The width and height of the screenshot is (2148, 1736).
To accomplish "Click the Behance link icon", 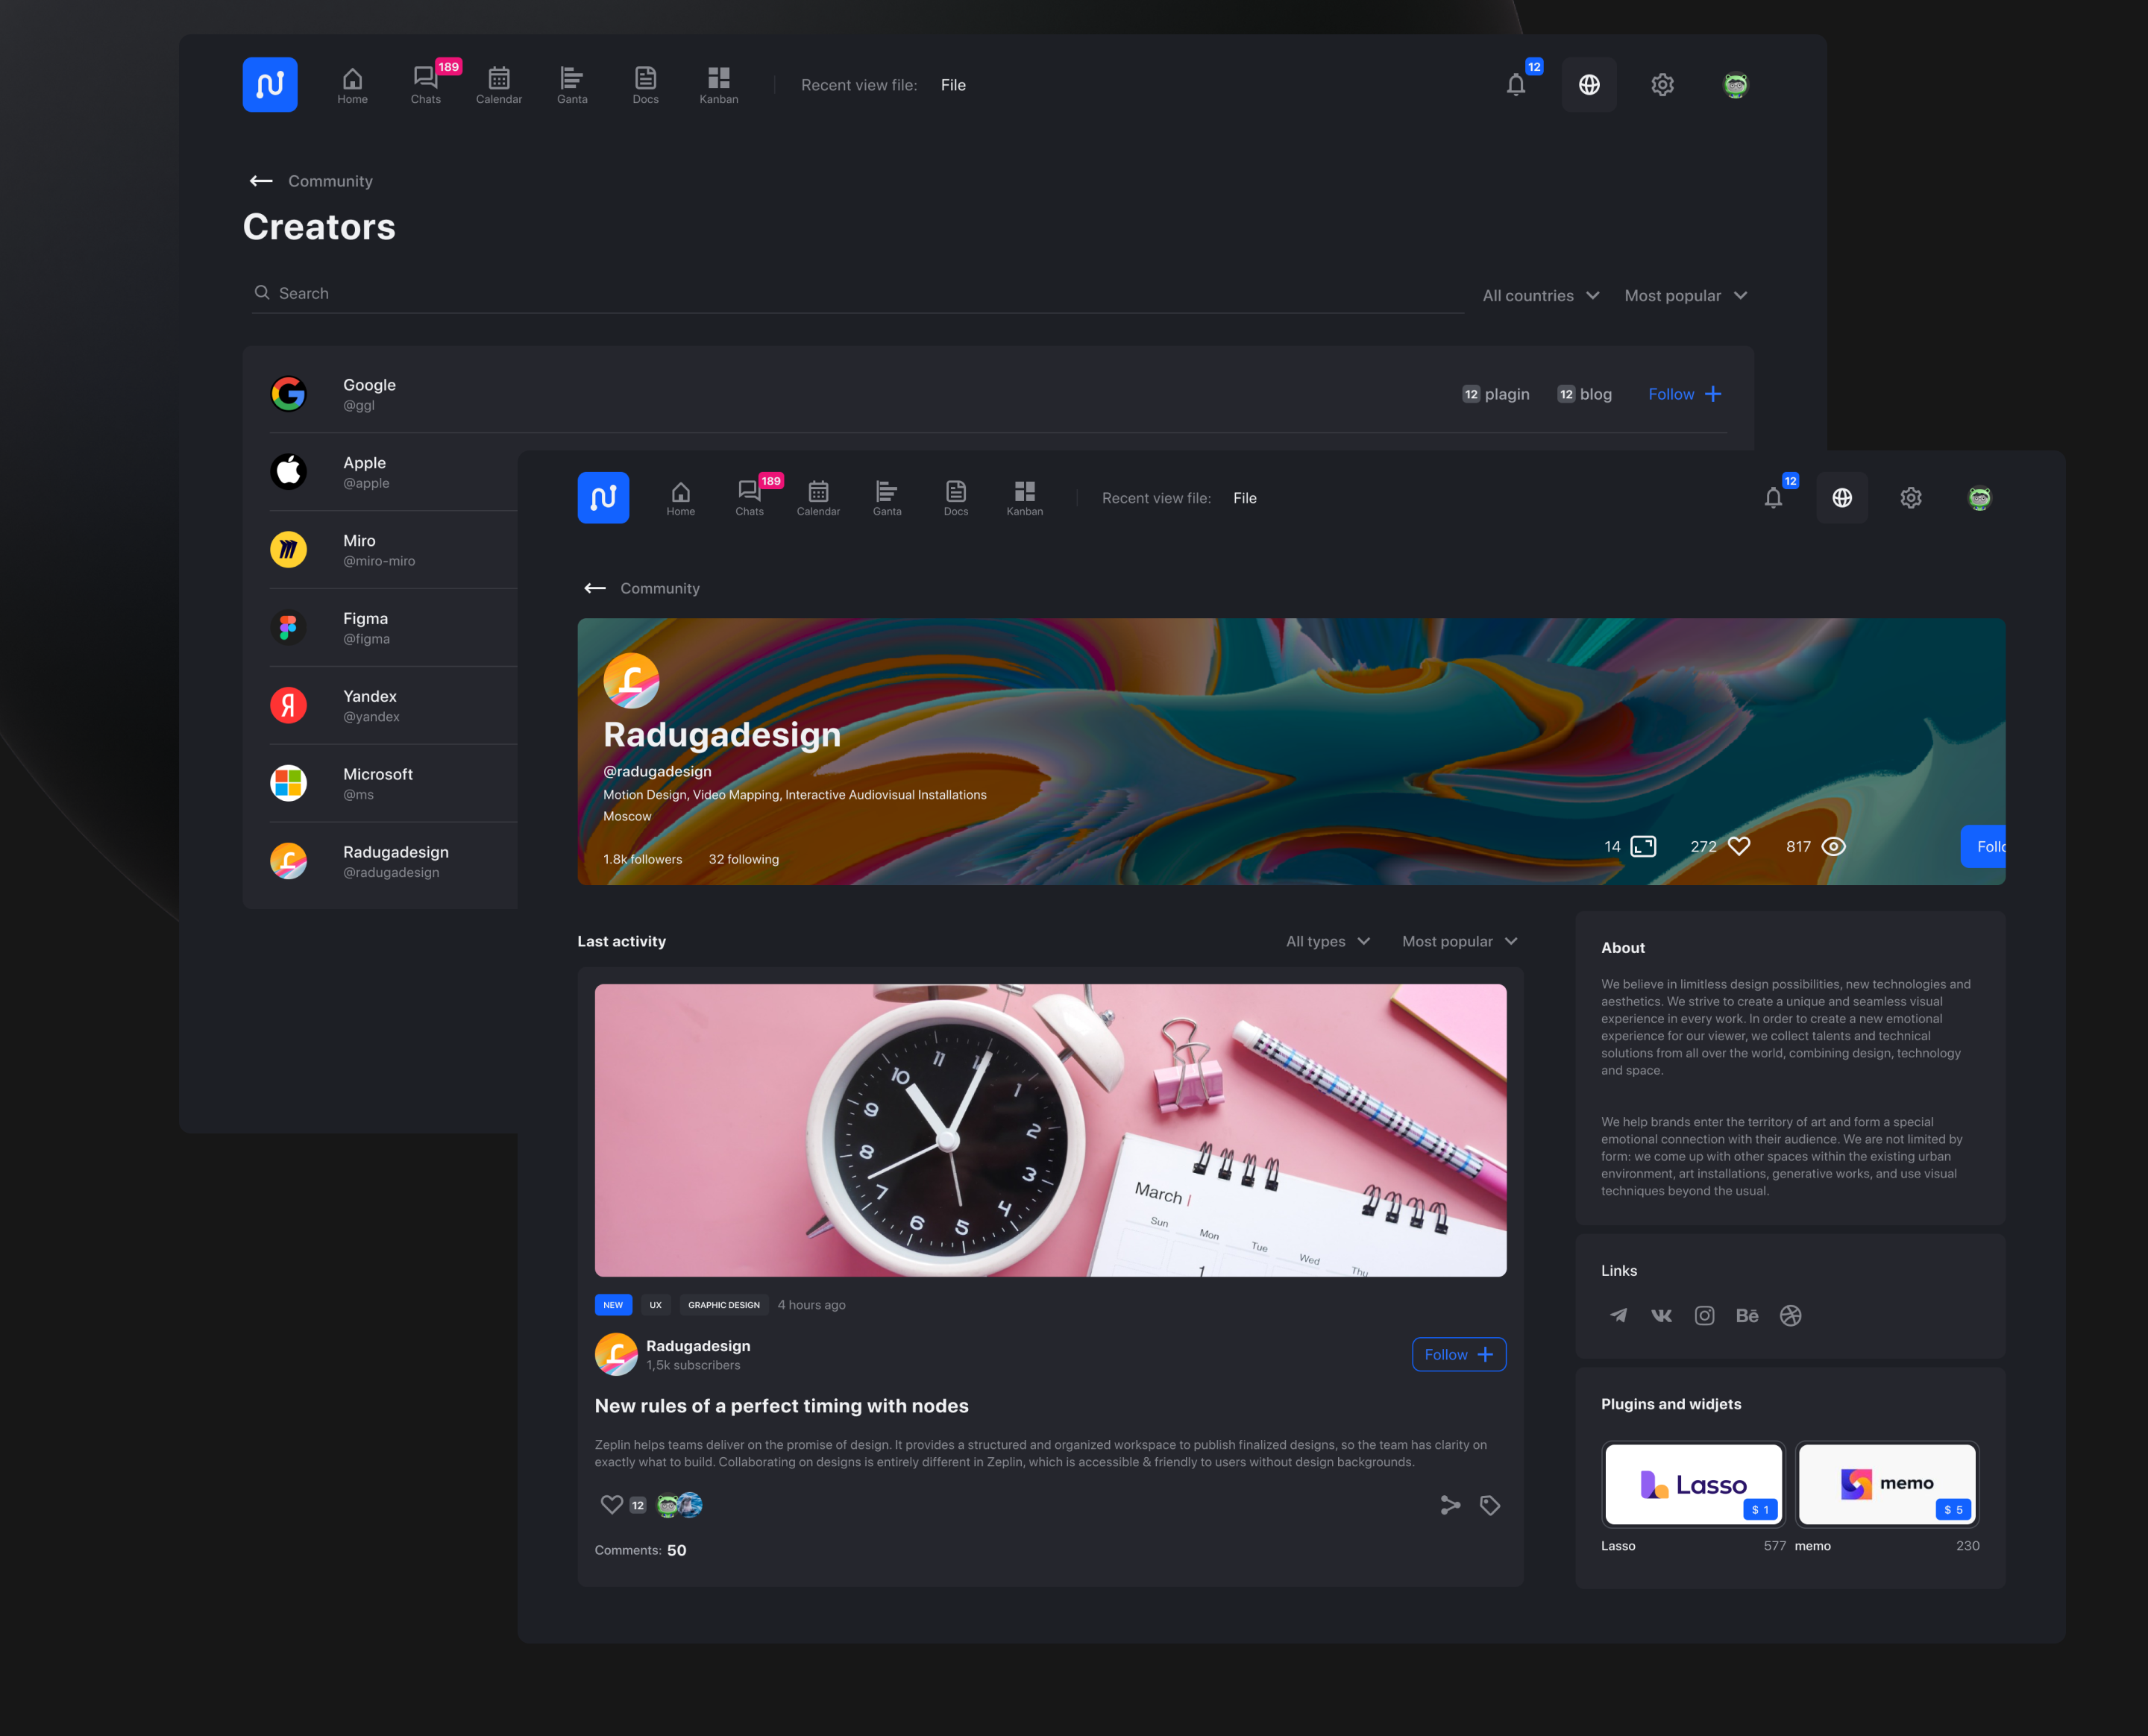I will tap(1747, 1315).
